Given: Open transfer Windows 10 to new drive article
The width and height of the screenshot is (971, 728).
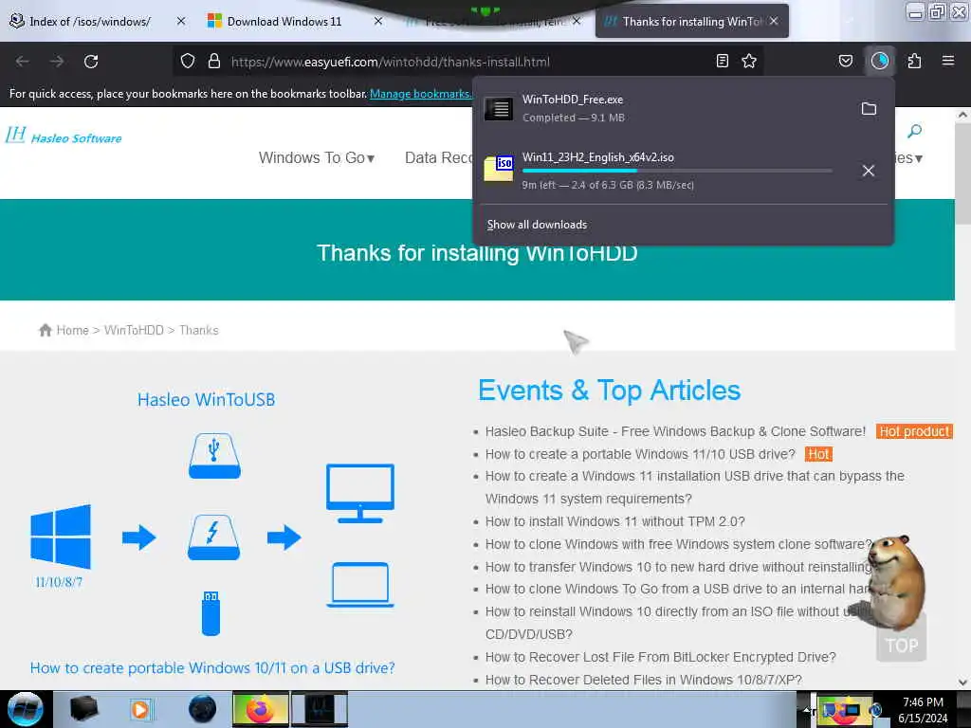Looking at the screenshot, I should point(678,567).
